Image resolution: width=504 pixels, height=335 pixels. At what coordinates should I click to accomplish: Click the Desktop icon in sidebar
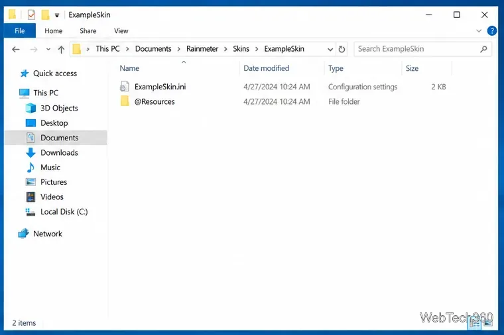tap(31, 123)
